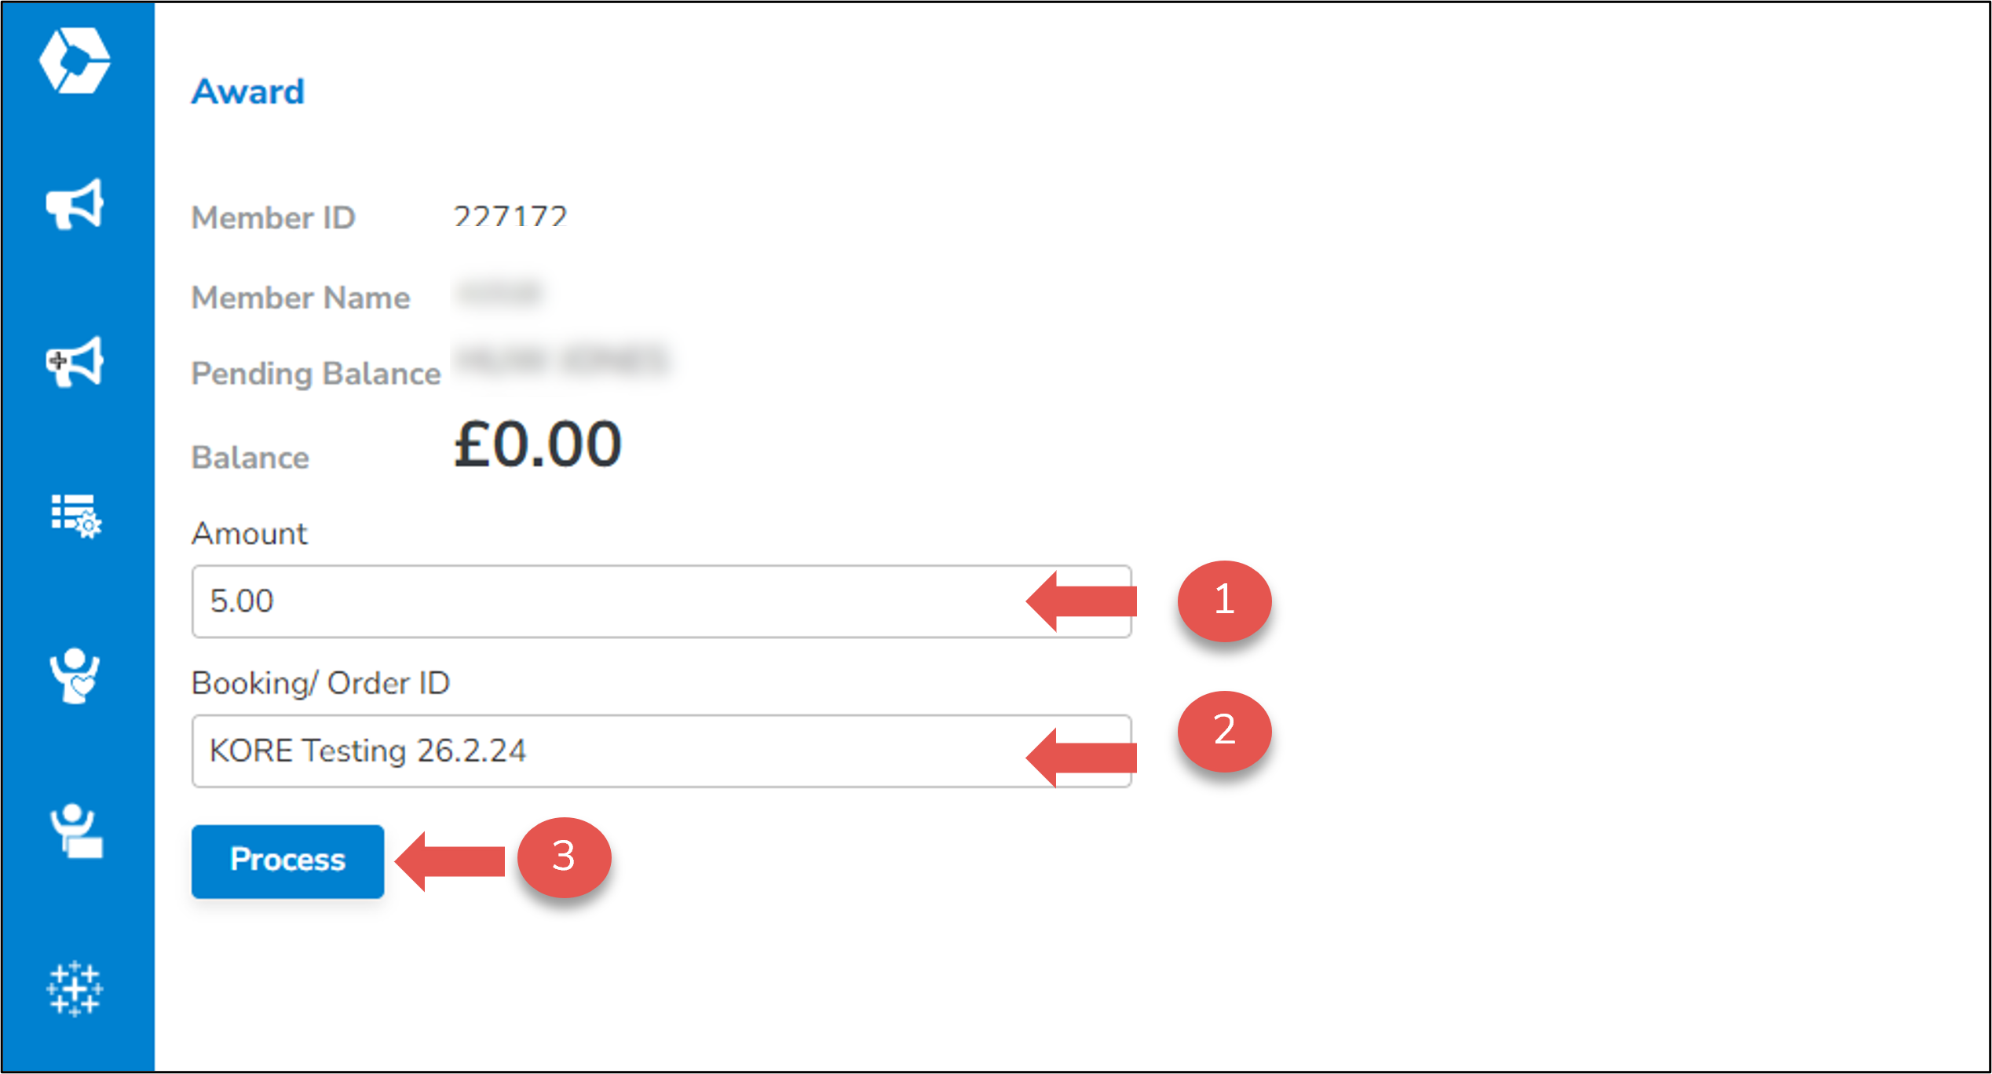Open the person with heart icon
This screenshot has width=1992, height=1074.
pyautogui.click(x=75, y=675)
